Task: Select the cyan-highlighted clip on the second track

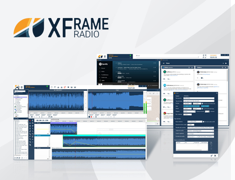Action: [x=104, y=141]
